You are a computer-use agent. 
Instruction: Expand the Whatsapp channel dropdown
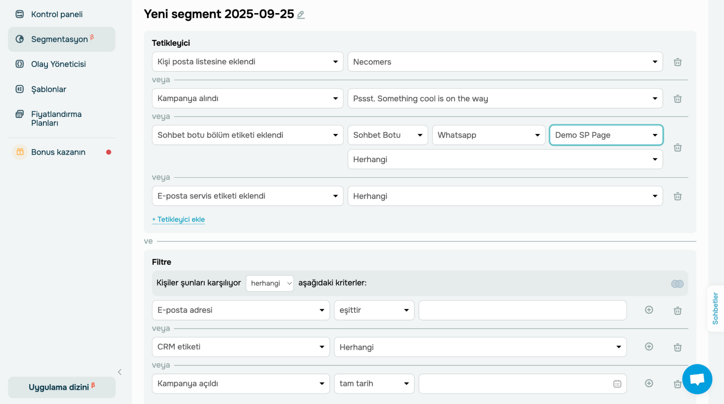(x=488, y=135)
